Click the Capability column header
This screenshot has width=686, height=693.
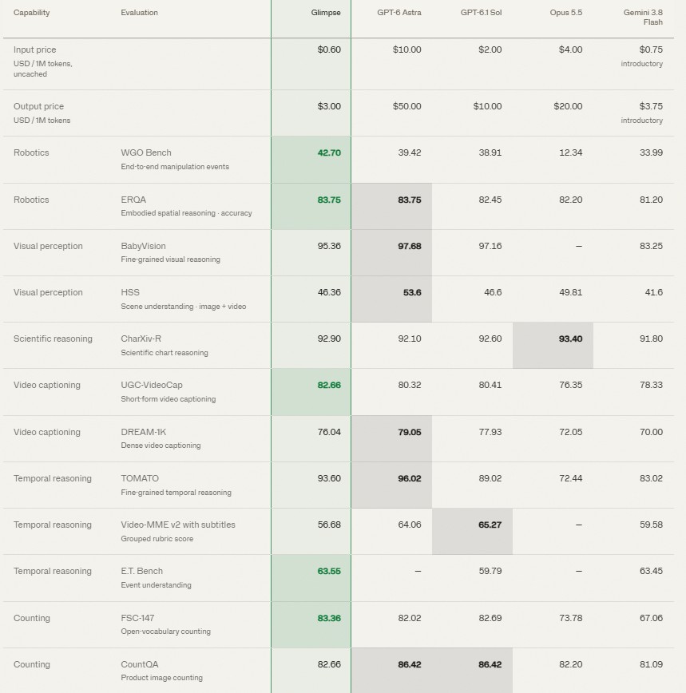(x=31, y=13)
